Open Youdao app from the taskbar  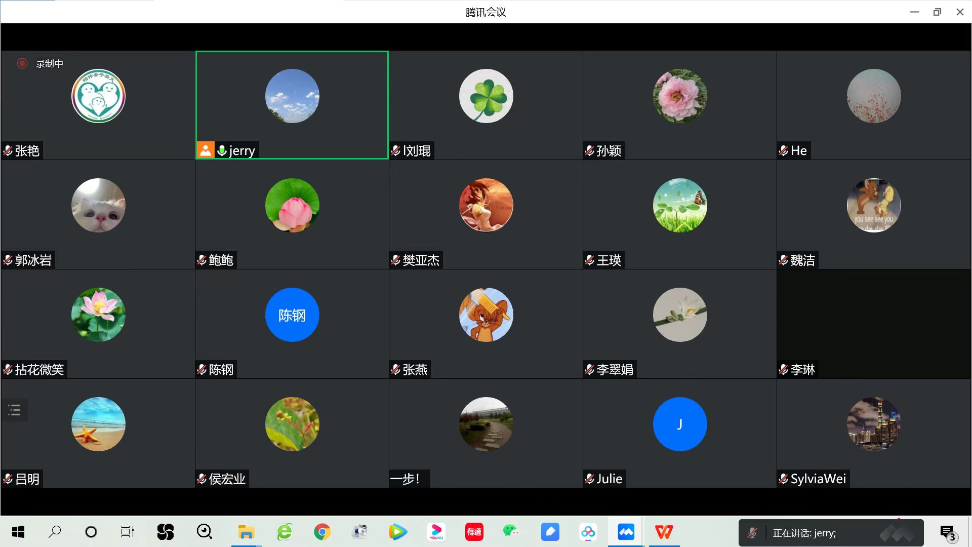pyautogui.click(x=474, y=532)
